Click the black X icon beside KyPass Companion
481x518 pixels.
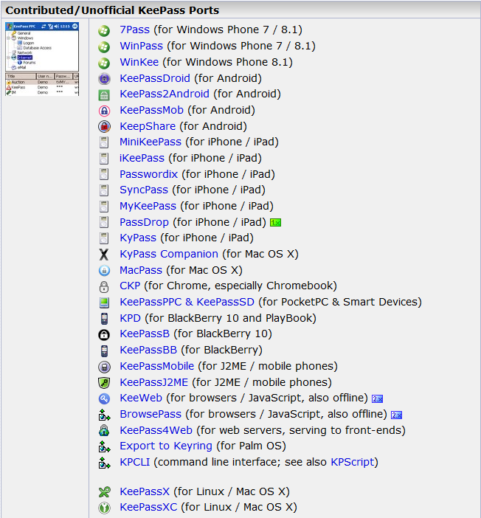(x=104, y=255)
